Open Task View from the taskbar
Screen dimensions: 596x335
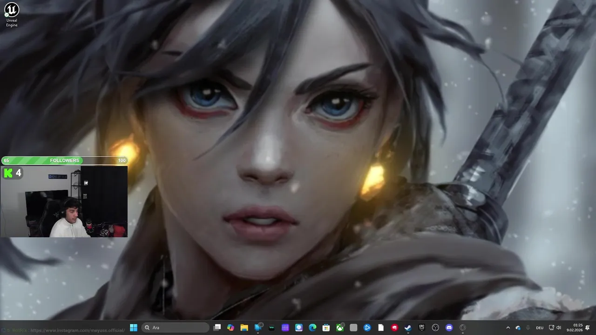[x=217, y=328]
